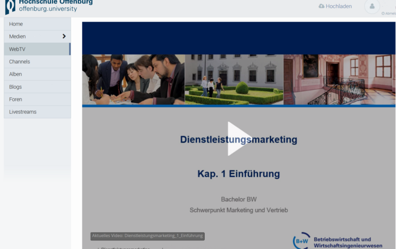Open the Medien menu item

(x=37, y=36)
